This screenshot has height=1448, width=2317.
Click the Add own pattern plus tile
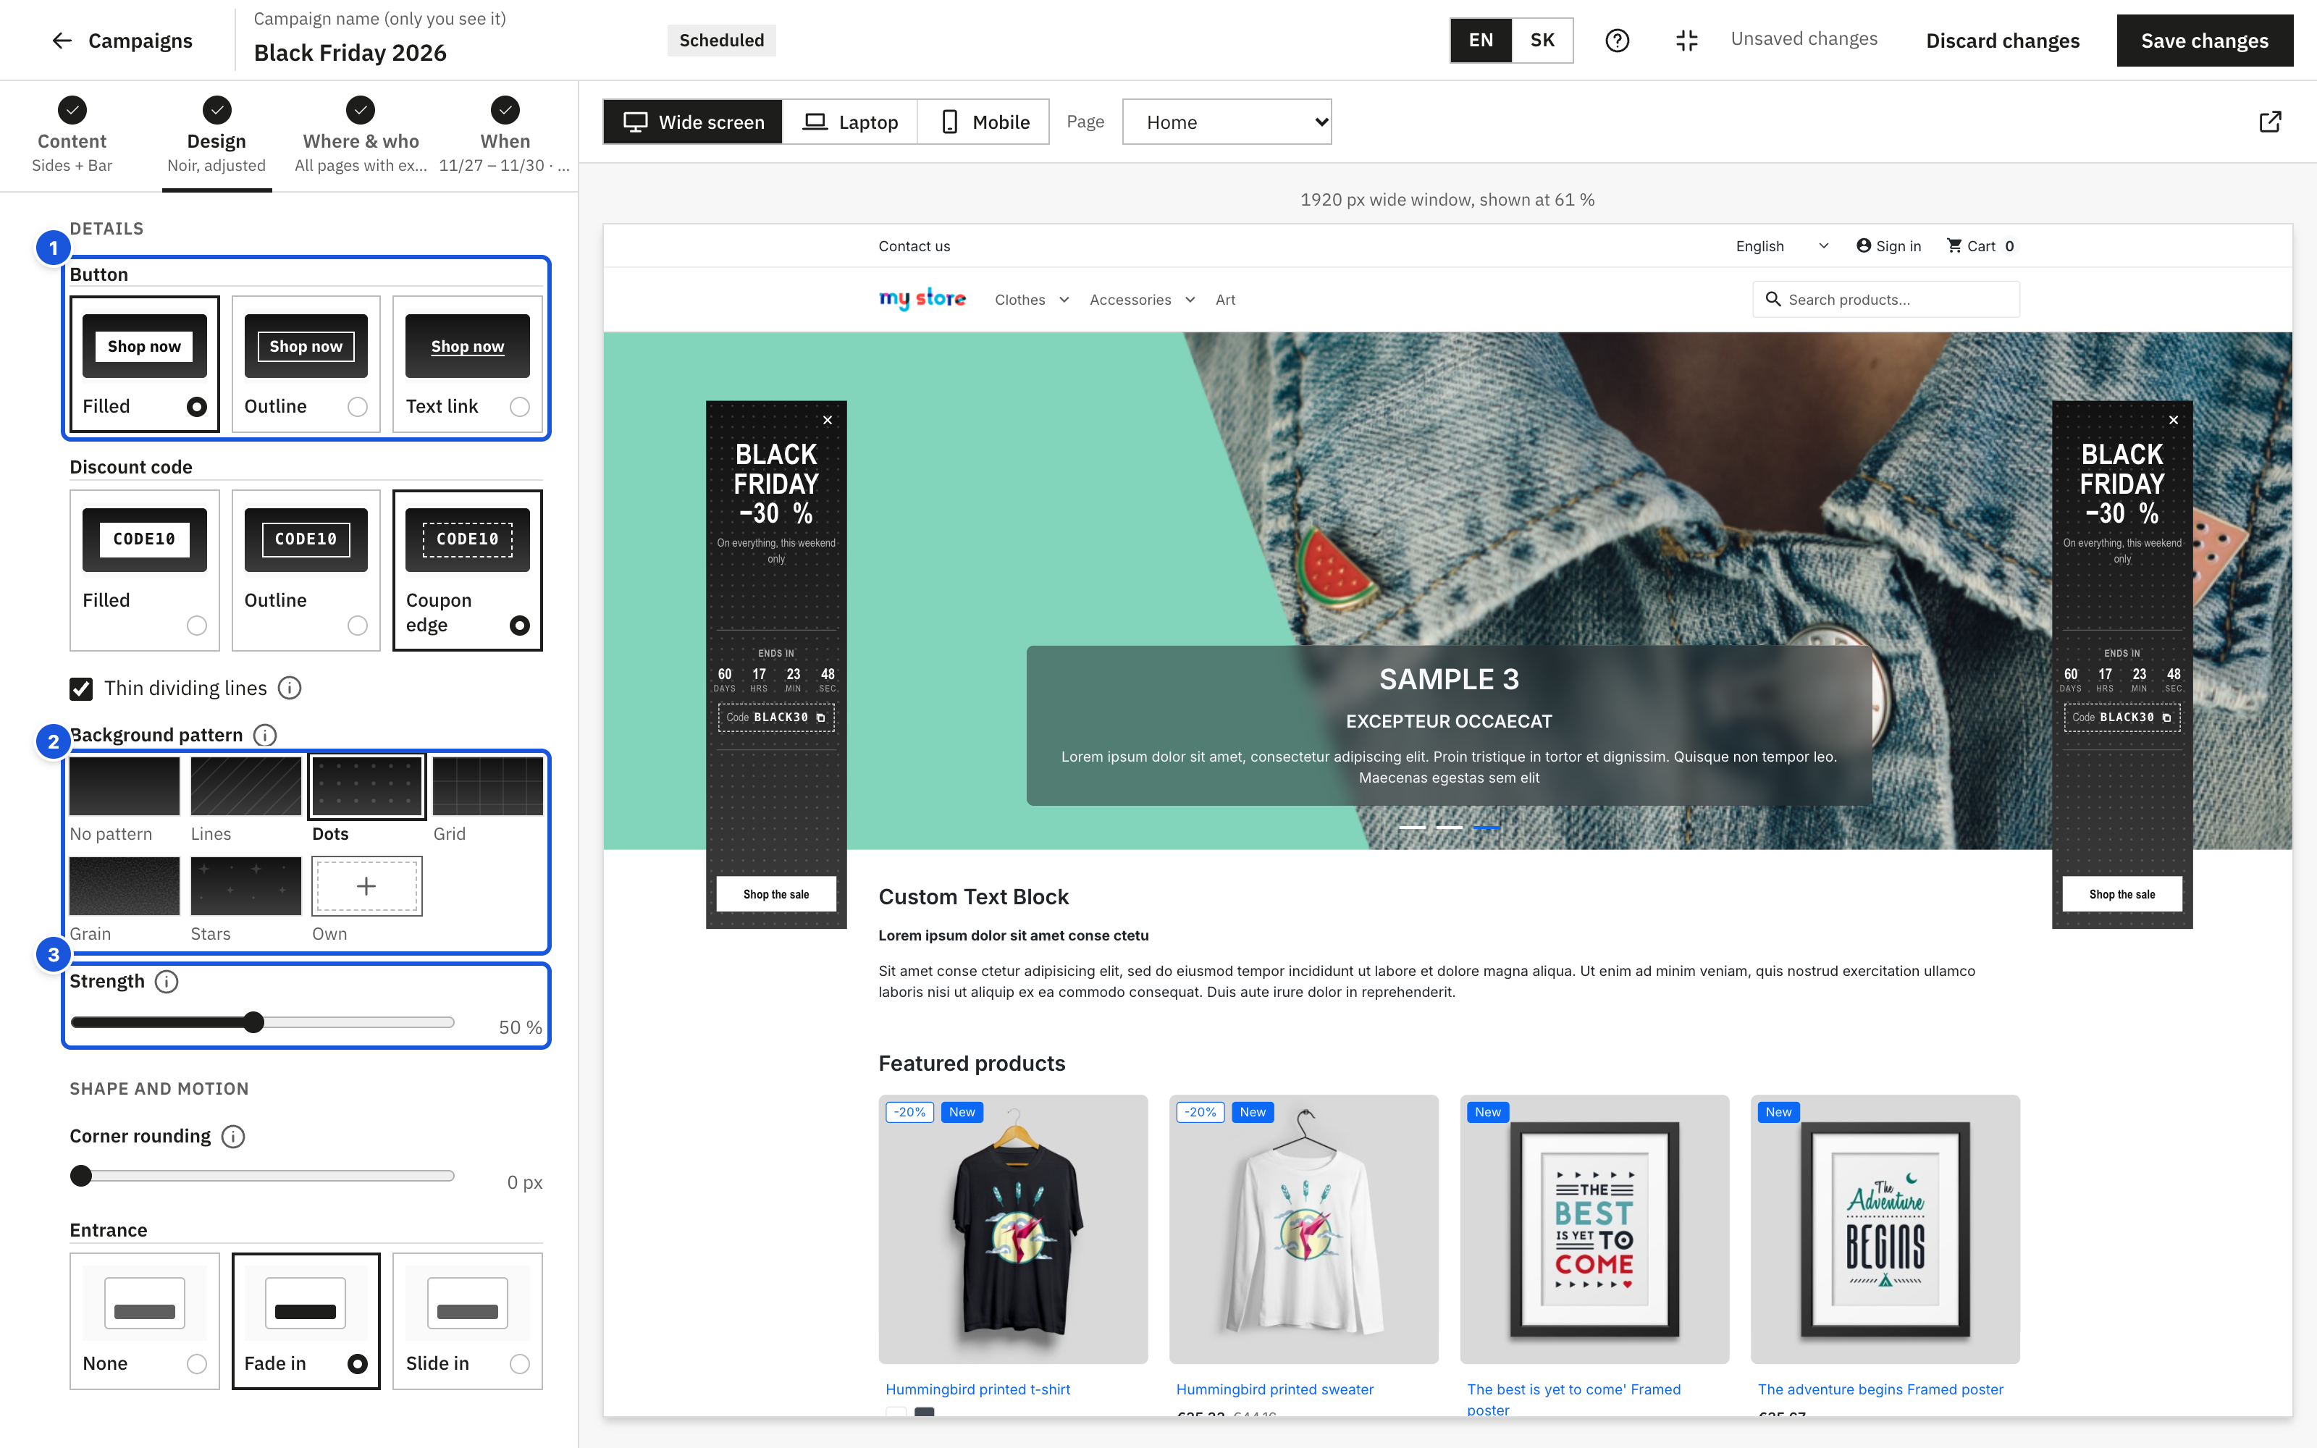(366, 886)
